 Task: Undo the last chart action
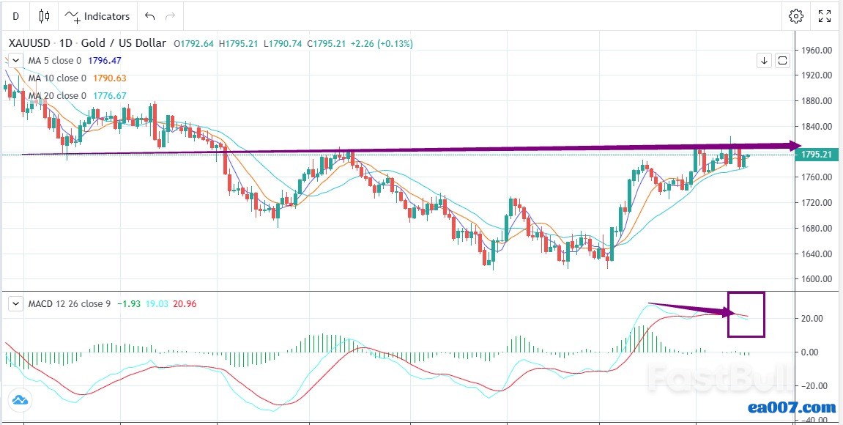pos(150,16)
